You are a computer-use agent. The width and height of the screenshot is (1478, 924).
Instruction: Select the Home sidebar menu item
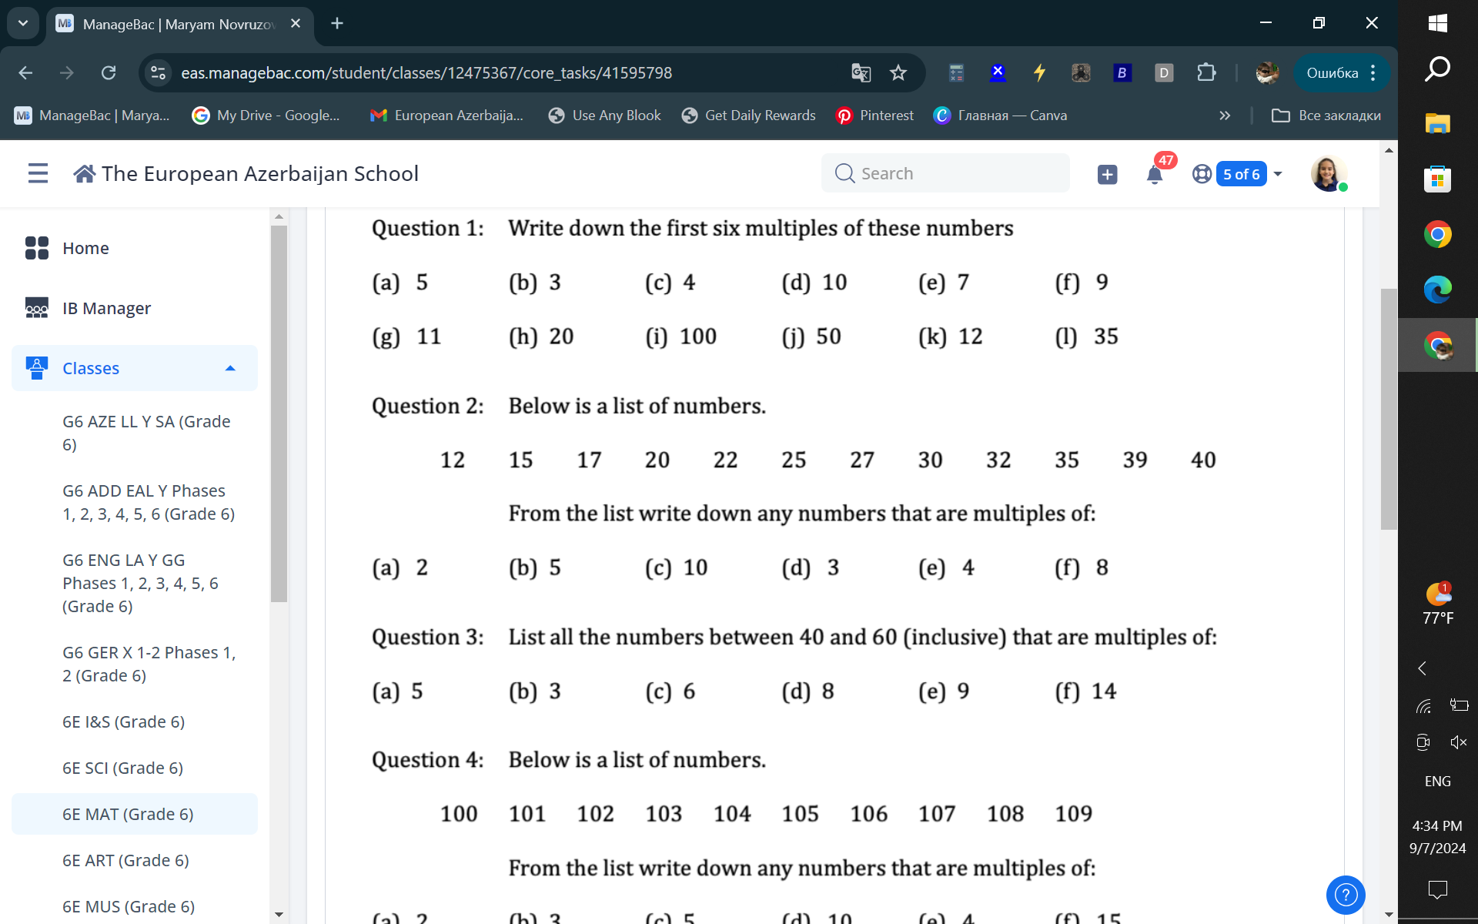(85, 248)
